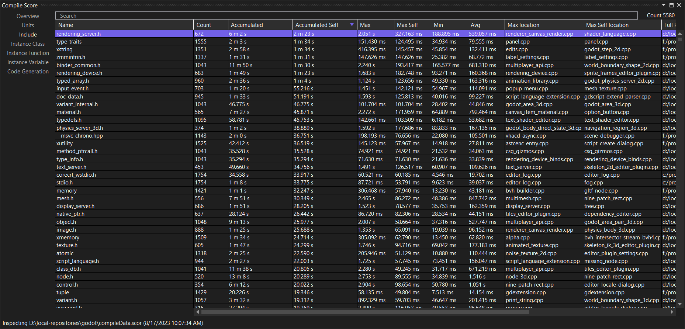The height and width of the screenshot is (329, 685).
Task: Select the rendering_server.h row
Action: (x=366, y=34)
